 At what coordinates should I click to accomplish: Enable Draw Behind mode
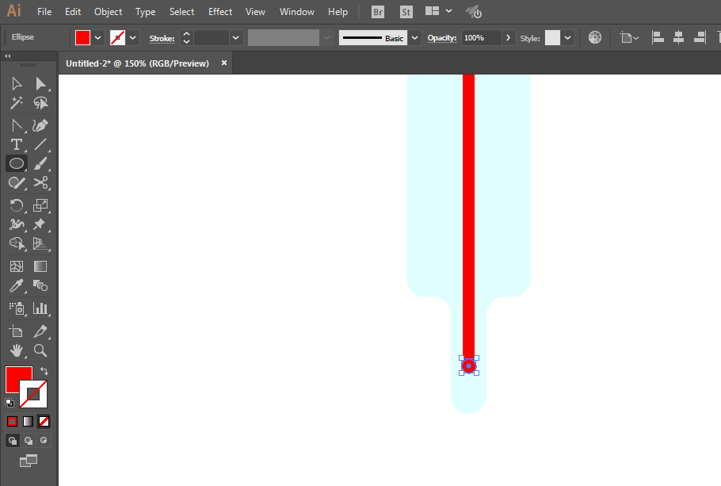point(28,441)
